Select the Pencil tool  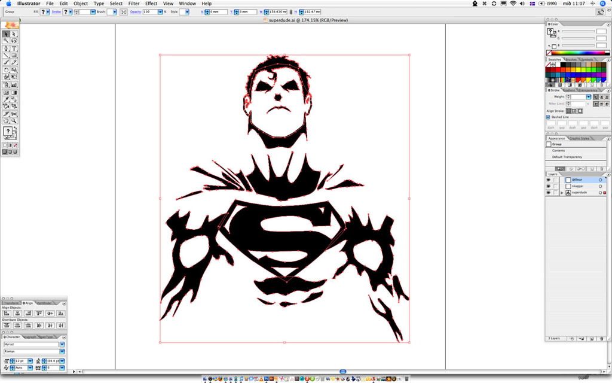pos(14,62)
